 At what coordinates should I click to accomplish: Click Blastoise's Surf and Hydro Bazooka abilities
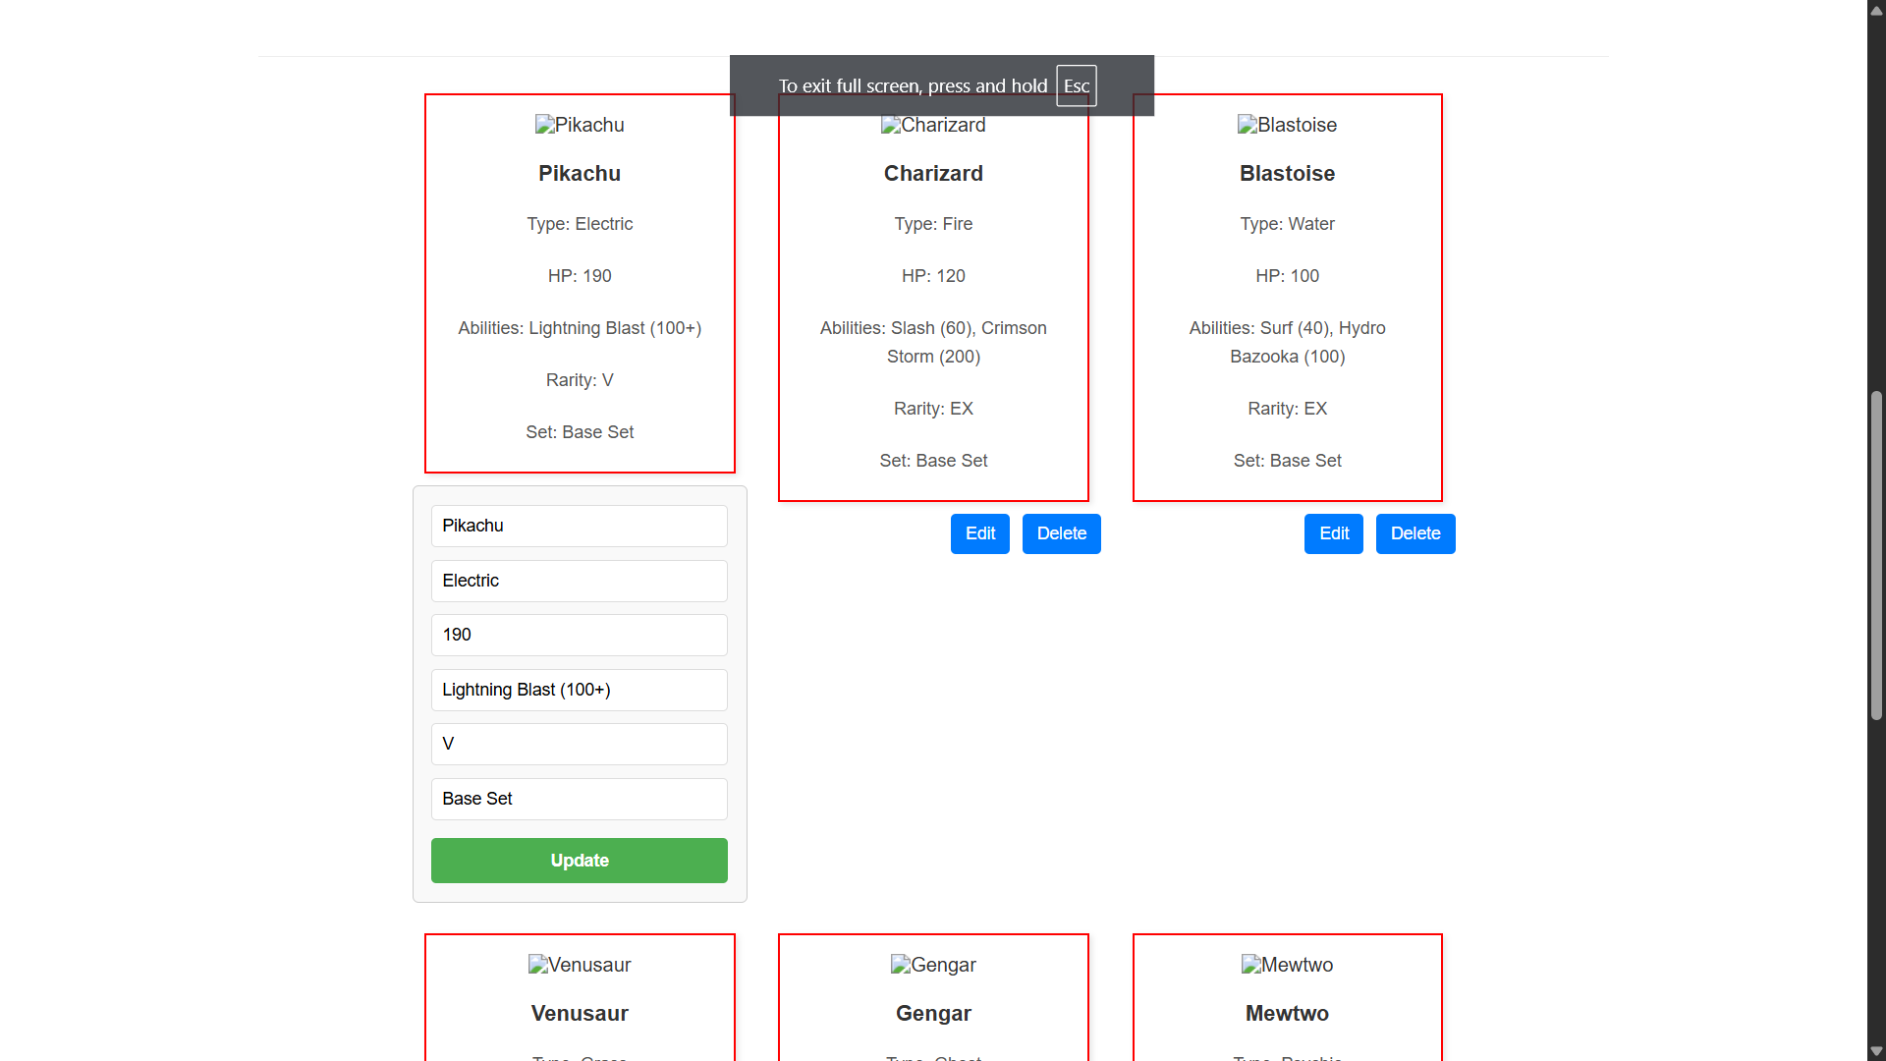tap(1287, 342)
